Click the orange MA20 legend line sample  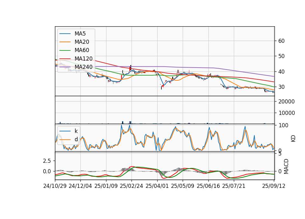[65, 42]
